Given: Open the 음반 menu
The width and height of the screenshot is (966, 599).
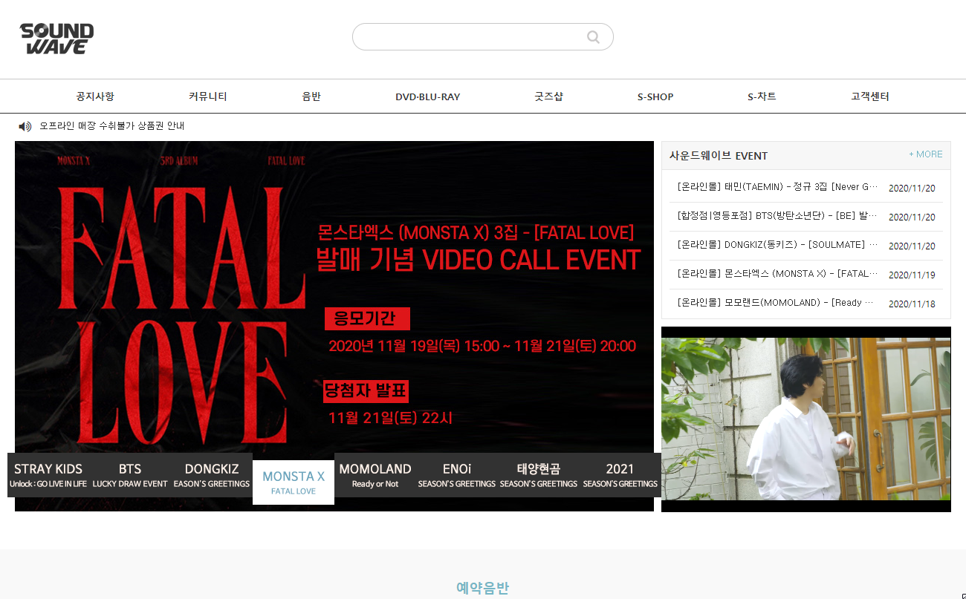Looking at the screenshot, I should (311, 96).
